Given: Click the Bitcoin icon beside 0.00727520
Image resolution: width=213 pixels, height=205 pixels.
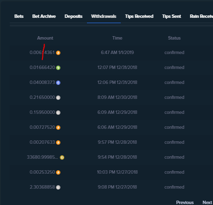Looking at the screenshot, I should 58,127.
